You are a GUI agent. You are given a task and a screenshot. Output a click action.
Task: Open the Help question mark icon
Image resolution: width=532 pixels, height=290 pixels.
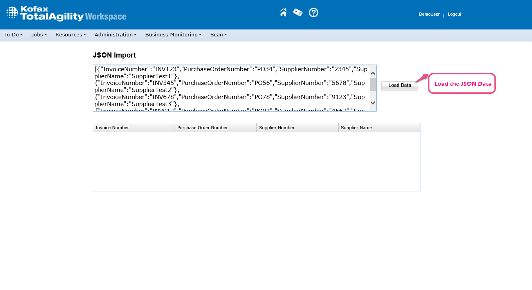[x=314, y=13]
